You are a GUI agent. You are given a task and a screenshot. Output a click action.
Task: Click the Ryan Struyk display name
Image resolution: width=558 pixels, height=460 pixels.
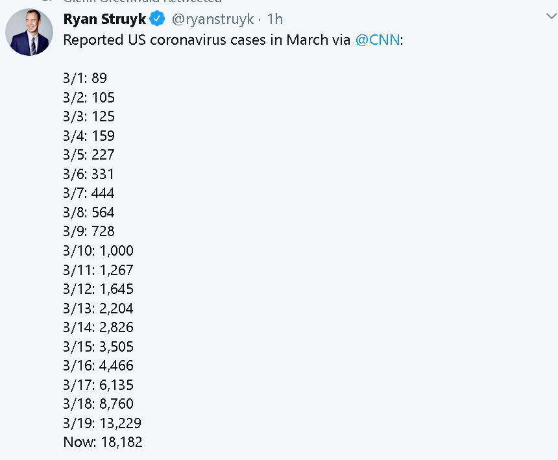coord(104,19)
